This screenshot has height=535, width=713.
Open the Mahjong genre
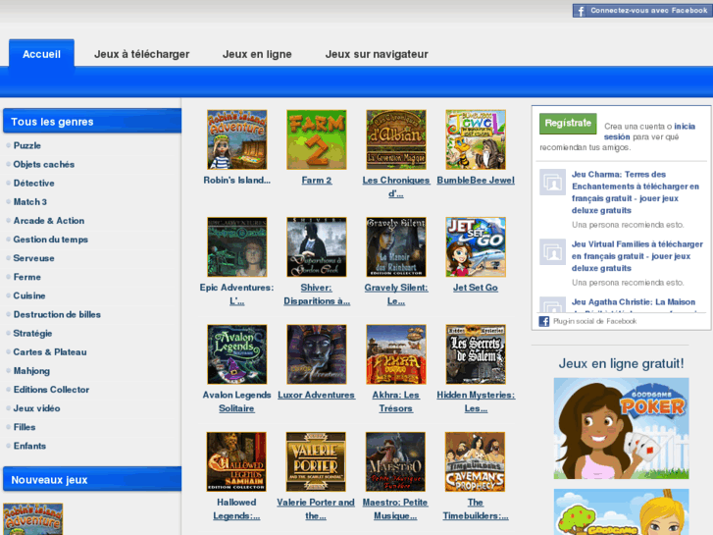31,371
